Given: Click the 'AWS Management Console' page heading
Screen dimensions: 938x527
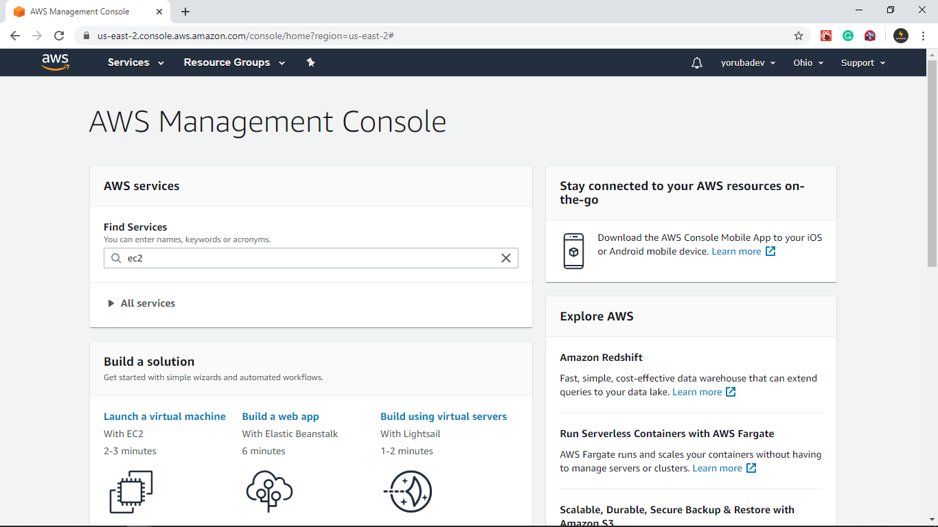Looking at the screenshot, I should (268, 122).
